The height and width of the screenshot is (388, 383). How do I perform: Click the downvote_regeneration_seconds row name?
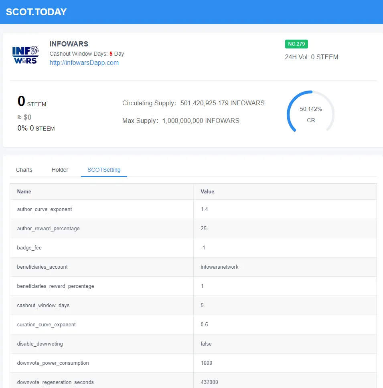coord(55,382)
